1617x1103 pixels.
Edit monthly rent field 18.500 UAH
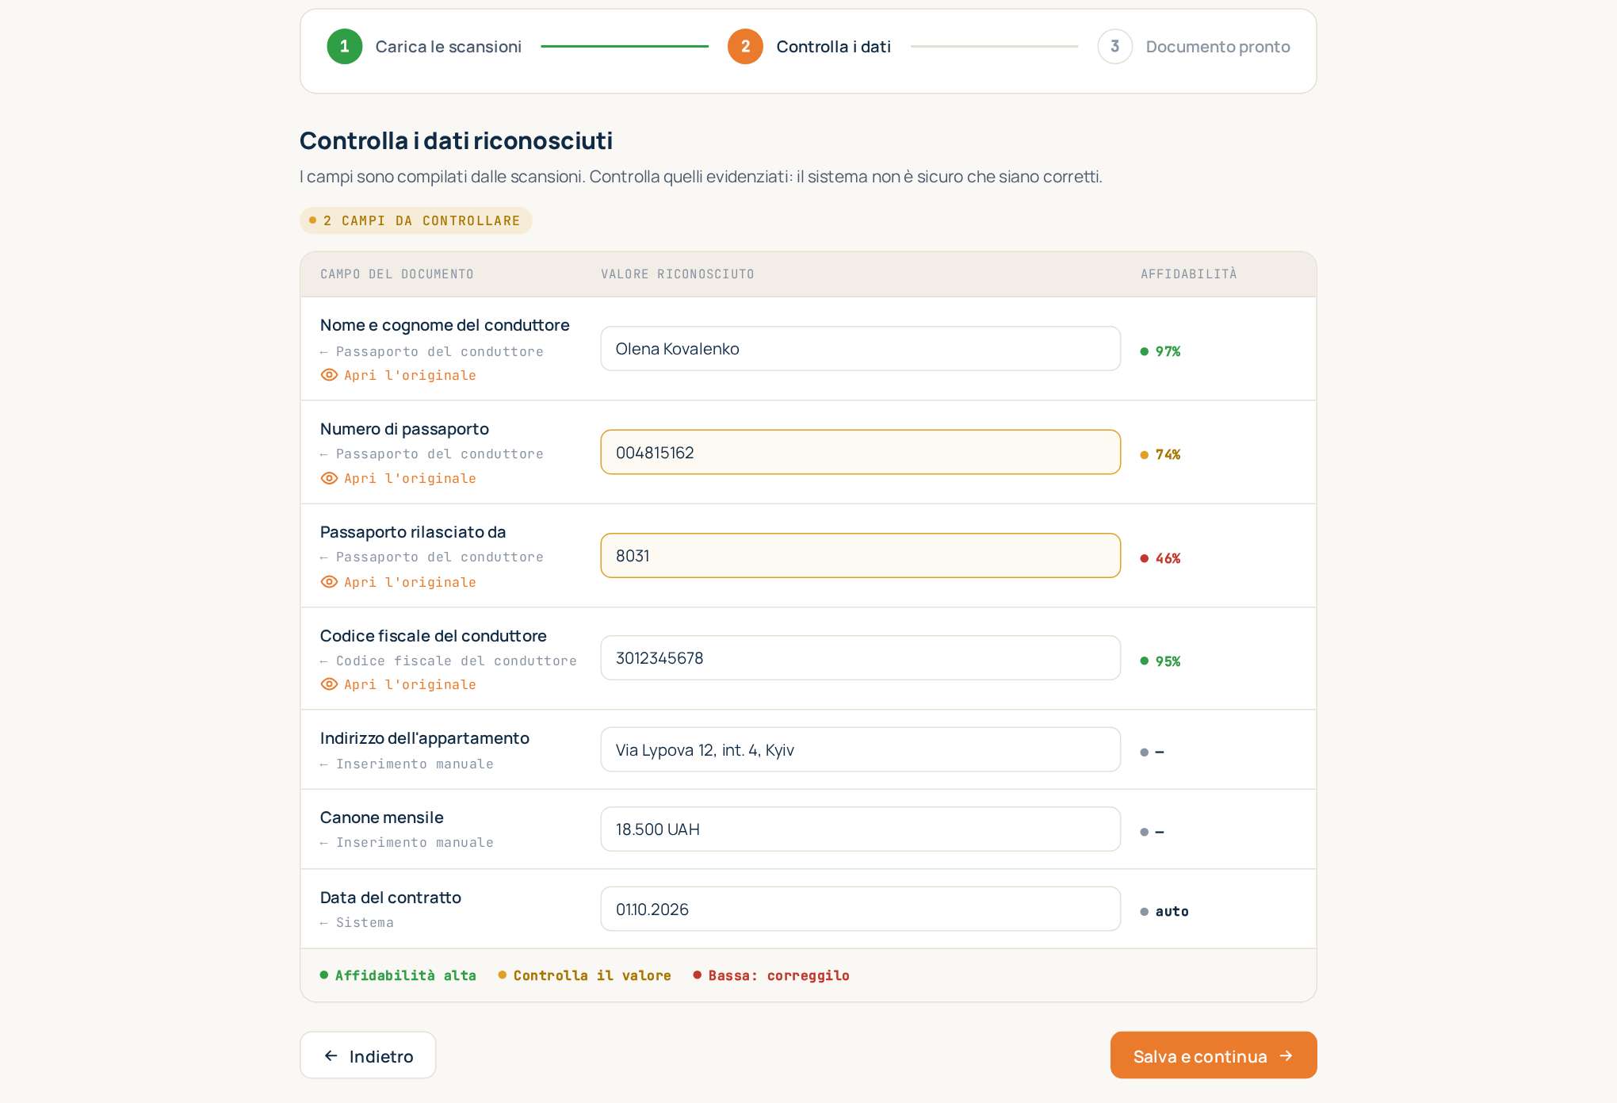click(861, 829)
